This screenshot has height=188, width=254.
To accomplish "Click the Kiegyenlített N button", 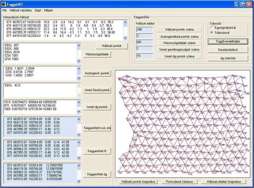I will [97, 151].
